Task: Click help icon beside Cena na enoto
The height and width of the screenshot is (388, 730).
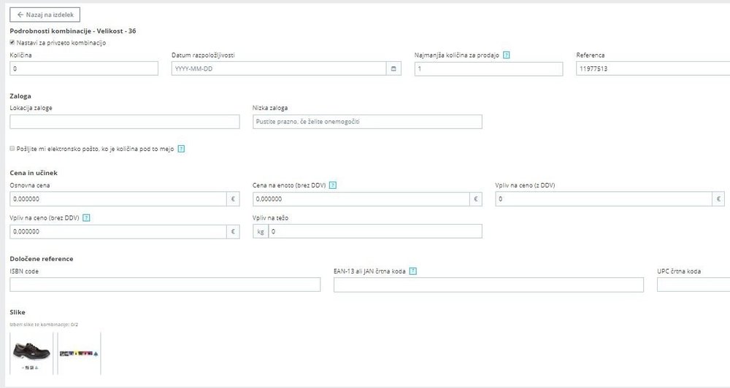Action: point(333,185)
